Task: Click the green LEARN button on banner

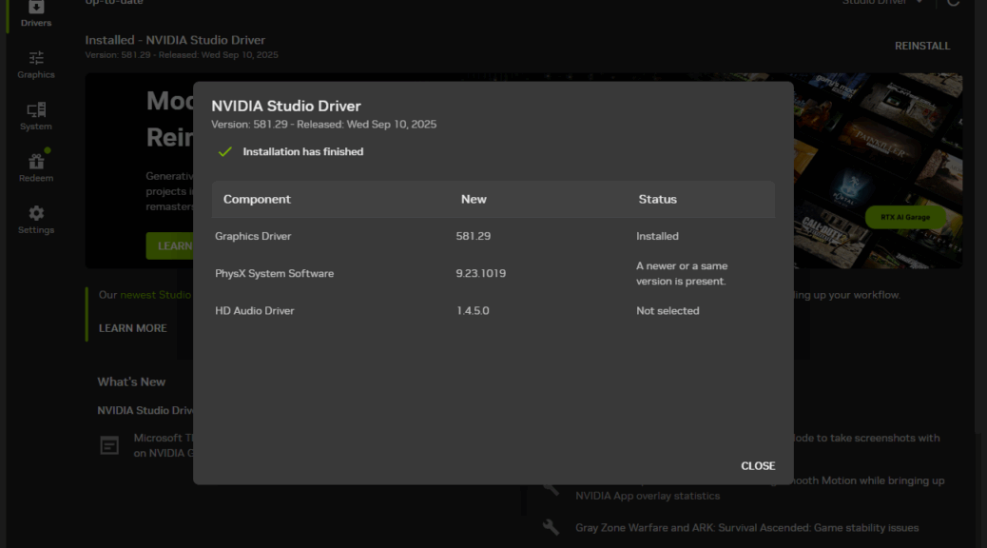Action: [170, 245]
